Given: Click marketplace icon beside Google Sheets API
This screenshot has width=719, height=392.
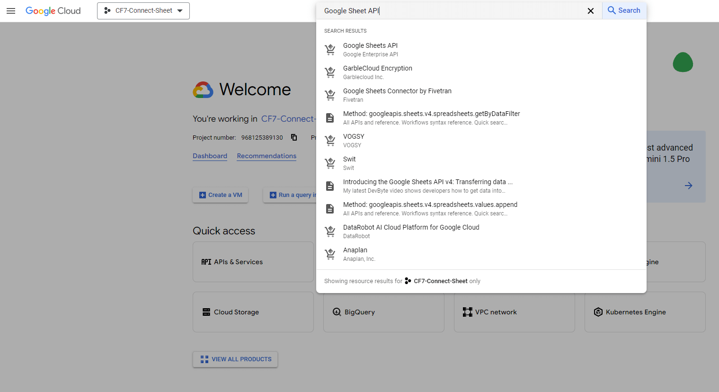Looking at the screenshot, I should point(330,49).
